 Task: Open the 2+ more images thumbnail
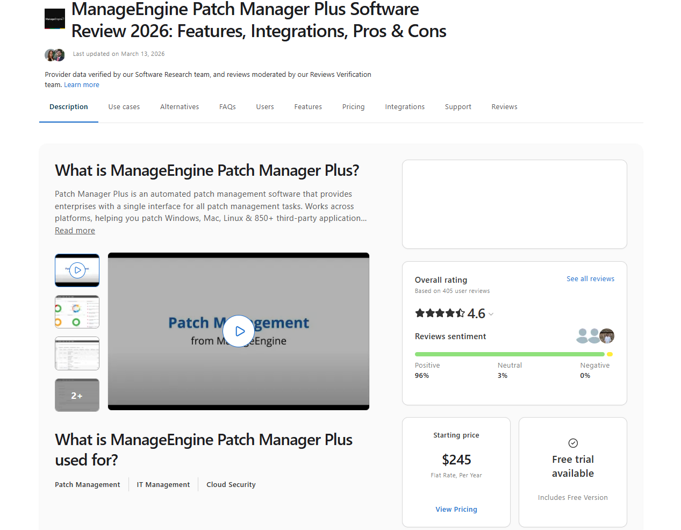click(x=77, y=395)
